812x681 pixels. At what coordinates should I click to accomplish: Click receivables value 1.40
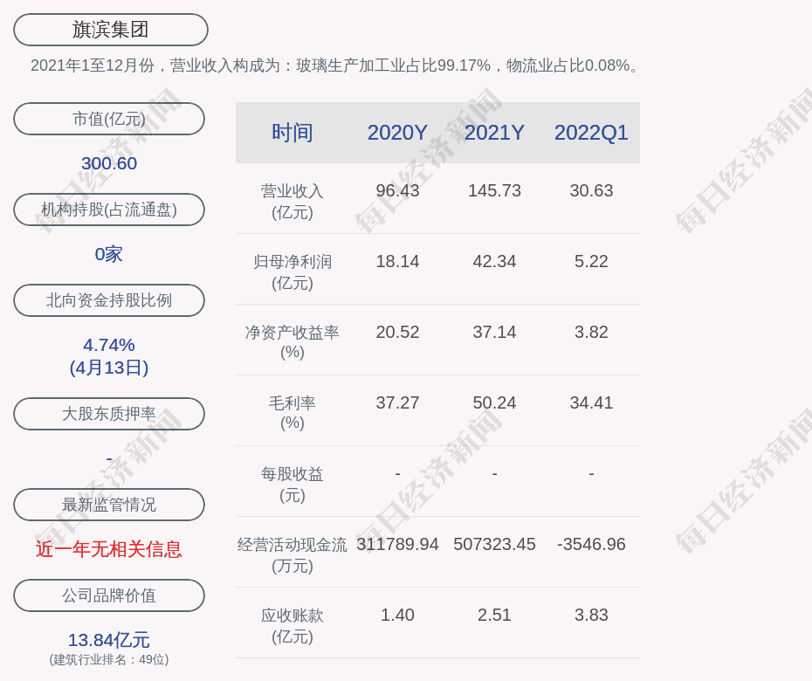397,615
